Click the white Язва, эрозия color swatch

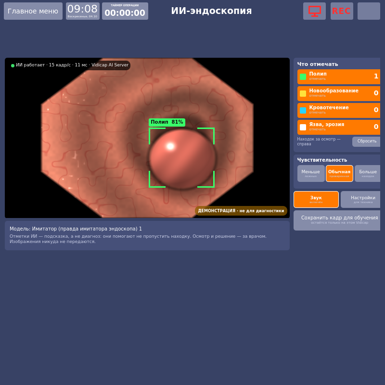(x=303, y=127)
